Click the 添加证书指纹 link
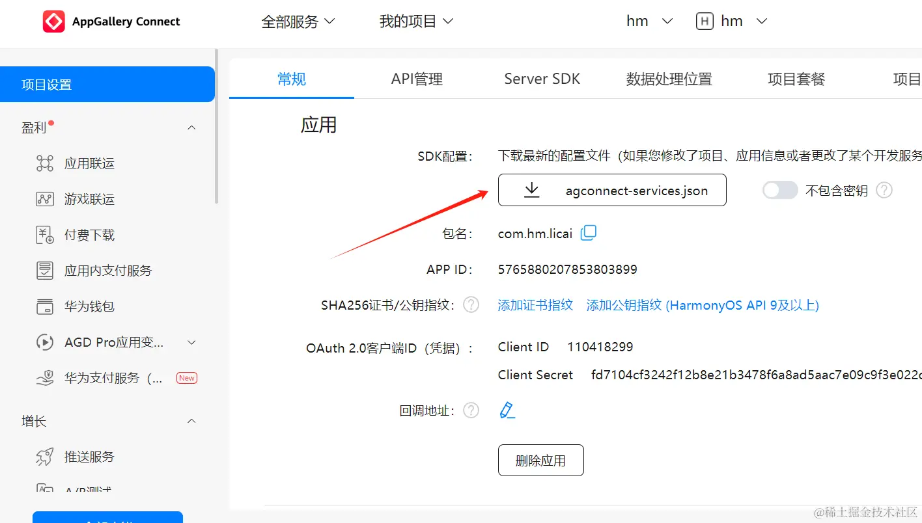The image size is (922, 523). click(x=535, y=305)
